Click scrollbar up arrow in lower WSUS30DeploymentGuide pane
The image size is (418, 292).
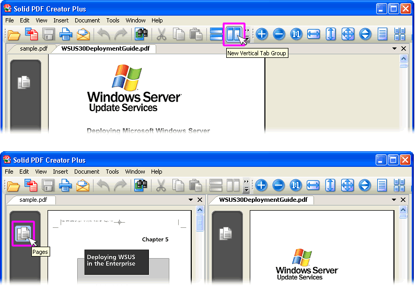tap(403, 210)
